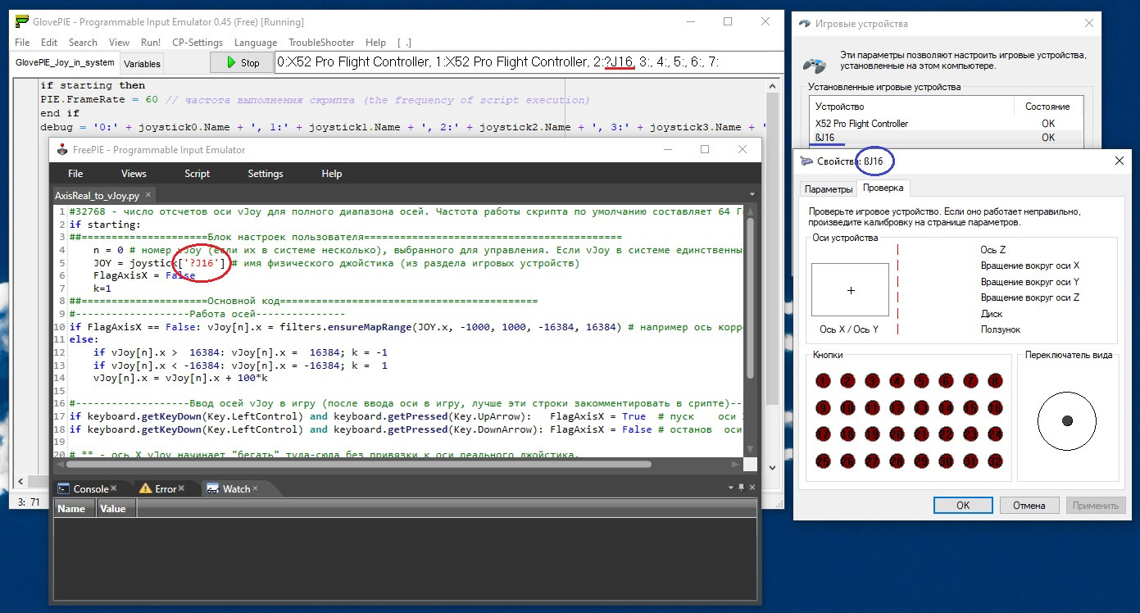Click joystick button indicator 1 in the properties dialog

(x=823, y=380)
